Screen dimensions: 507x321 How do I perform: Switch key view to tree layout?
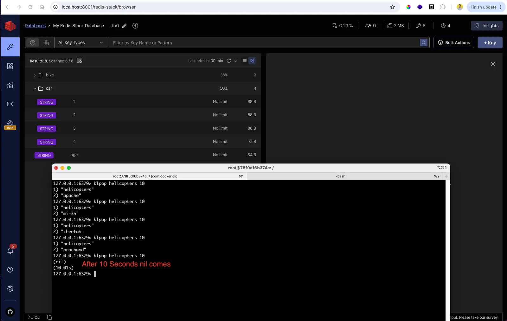[252, 61]
